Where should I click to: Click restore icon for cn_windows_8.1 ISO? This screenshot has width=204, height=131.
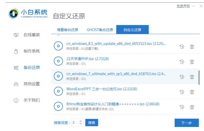click(182, 47)
